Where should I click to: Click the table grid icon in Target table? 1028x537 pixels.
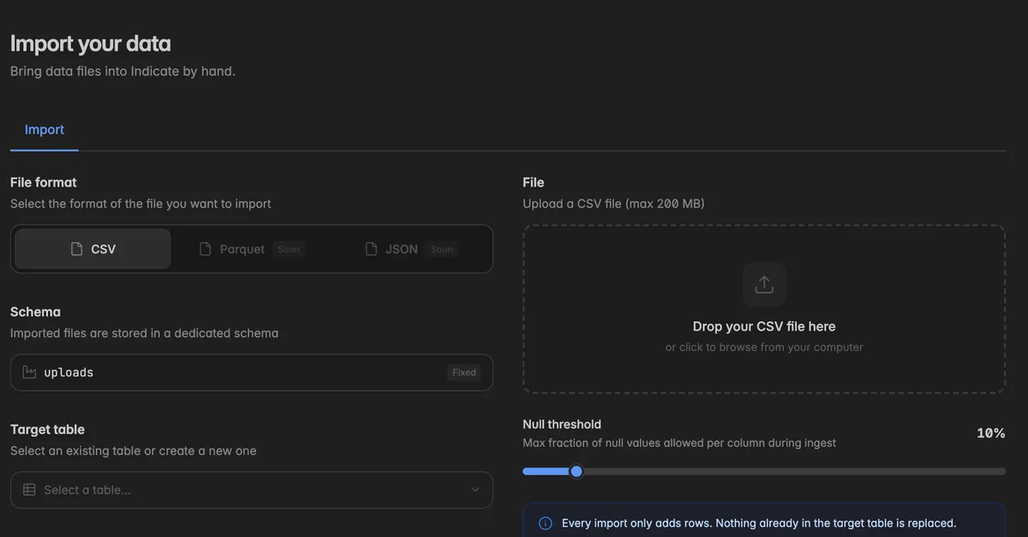(x=29, y=490)
